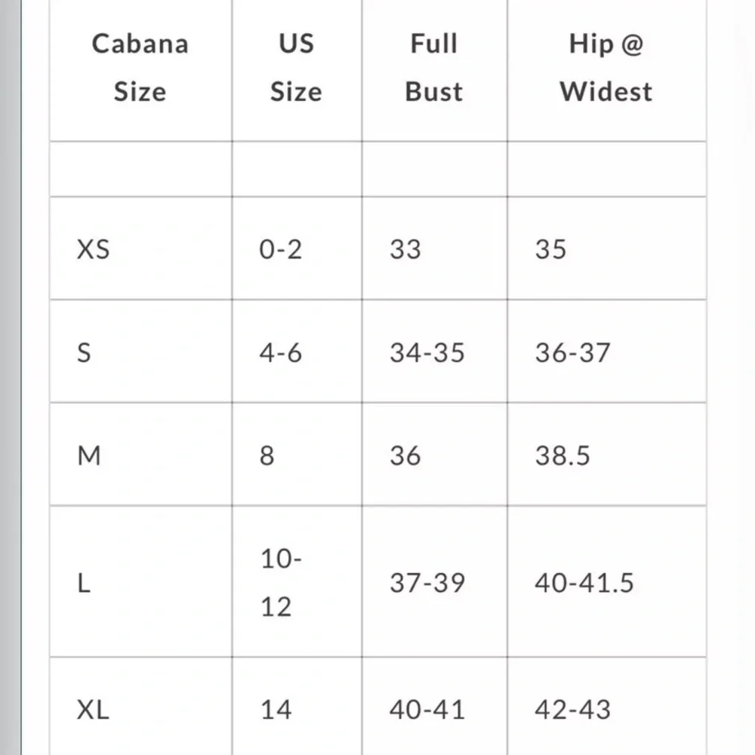Select the 40-41.5 hip measurement cell
The width and height of the screenshot is (755, 755).
[x=584, y=583]
